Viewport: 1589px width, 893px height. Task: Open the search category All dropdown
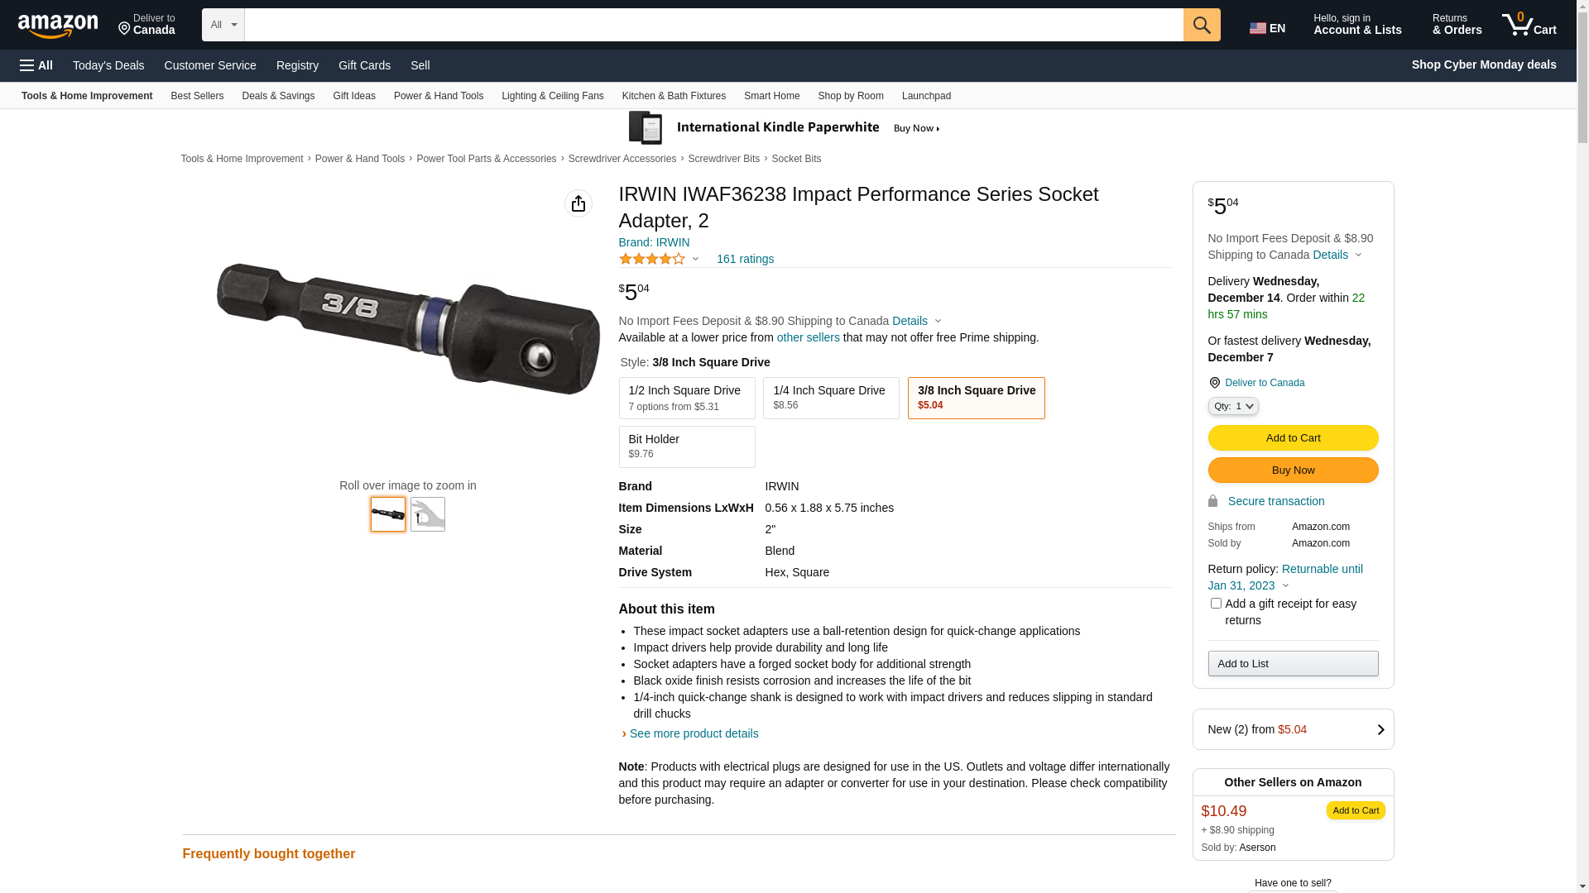point(223,25)
